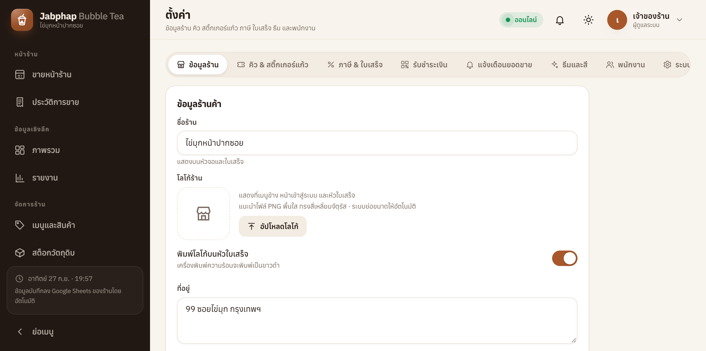Select the ข้อมูลร้าน tab
The image size is (706, 351).
click(197, 65)
